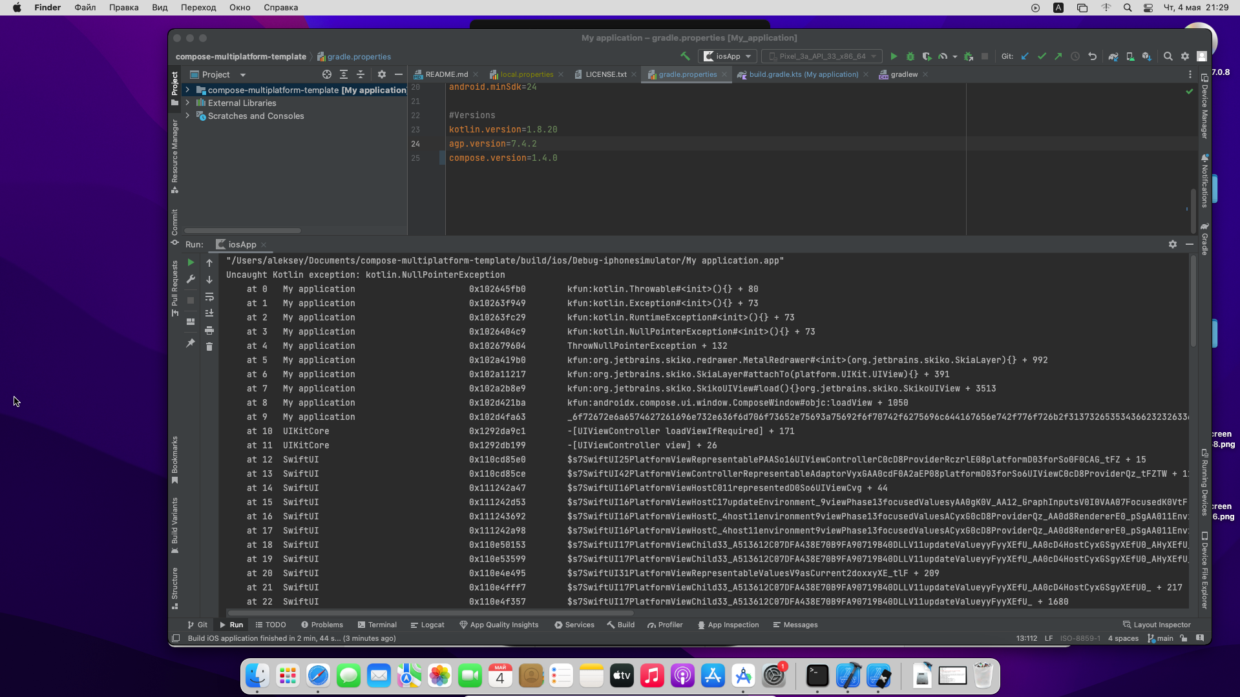Expand the Scratches and Consoles node
The width and height of the screenshot is (1240, 697).
click(x=187, y=116)
